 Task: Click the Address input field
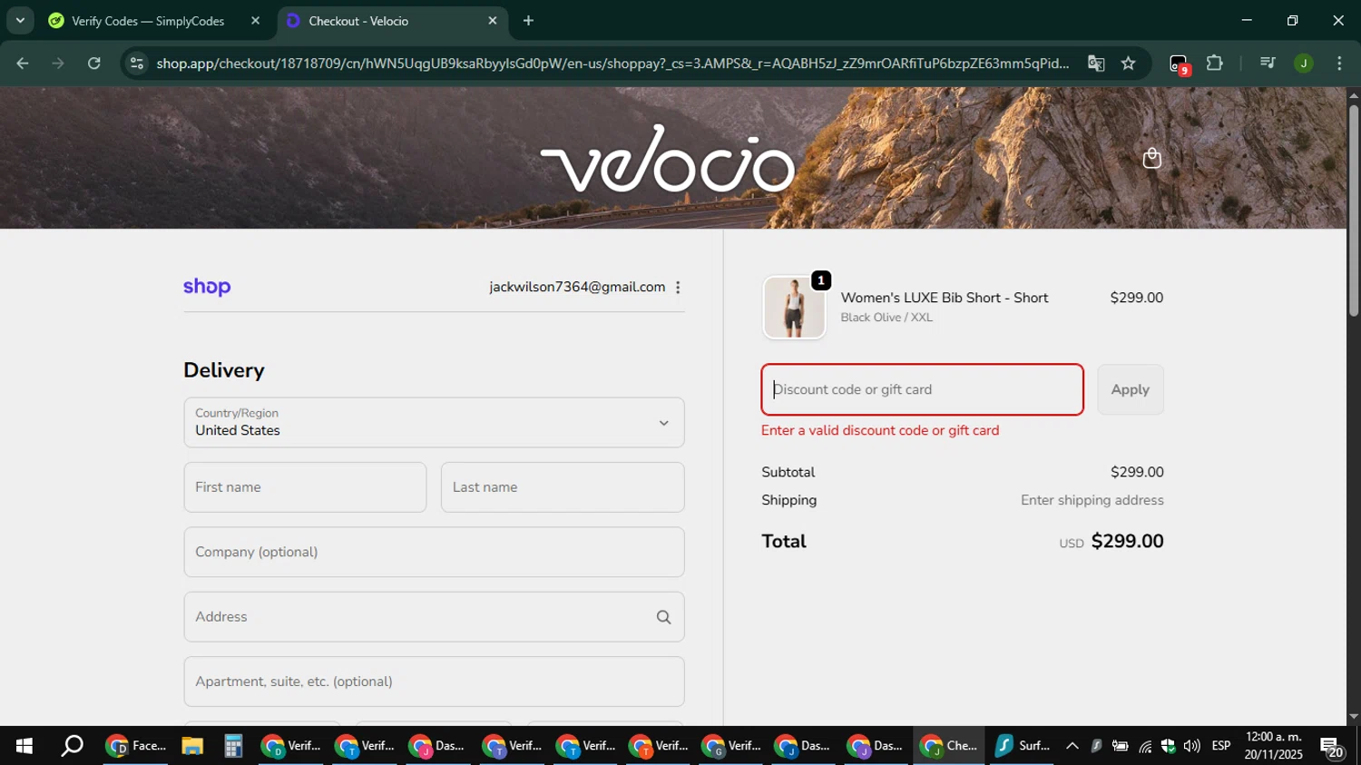pyautogui.click(x=434, y=617)
